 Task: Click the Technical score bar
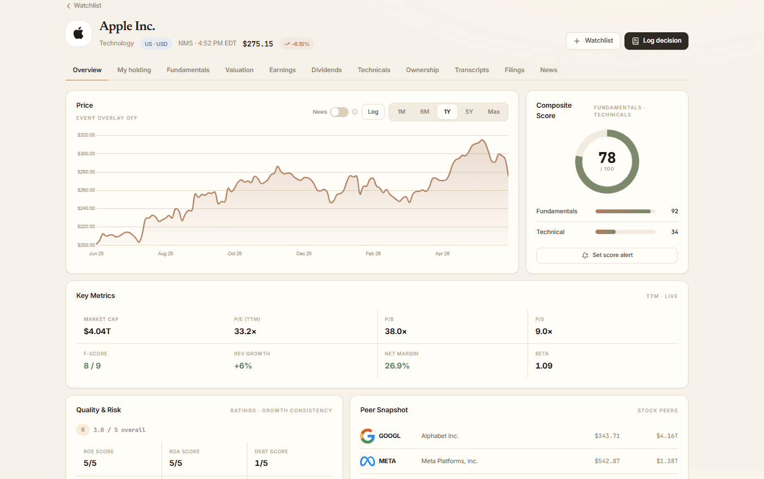point(626,232)
